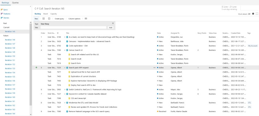259x116 pixels.
Task: Open Column options
Action: (x=74, y=19)
